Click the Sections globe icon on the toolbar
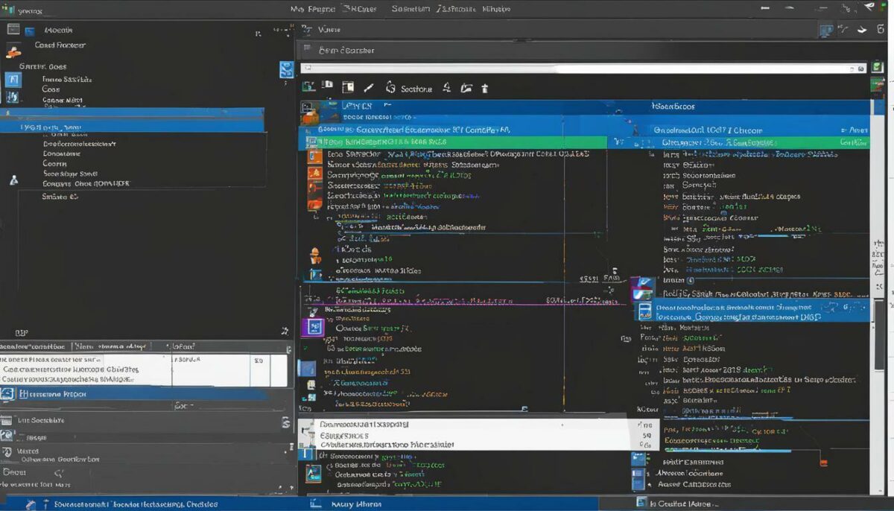The width and height of the screenshot is (894, 511). click(x=390, y=87)
